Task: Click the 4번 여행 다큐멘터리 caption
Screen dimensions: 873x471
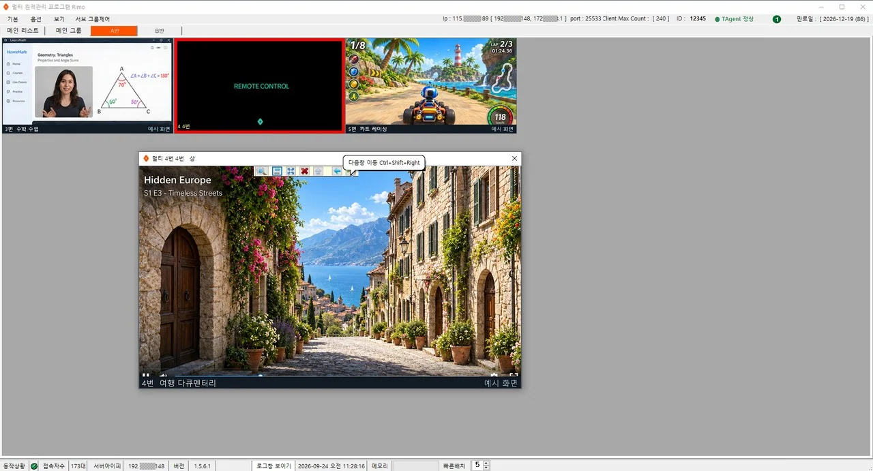Action: click(x=179, y=383)
